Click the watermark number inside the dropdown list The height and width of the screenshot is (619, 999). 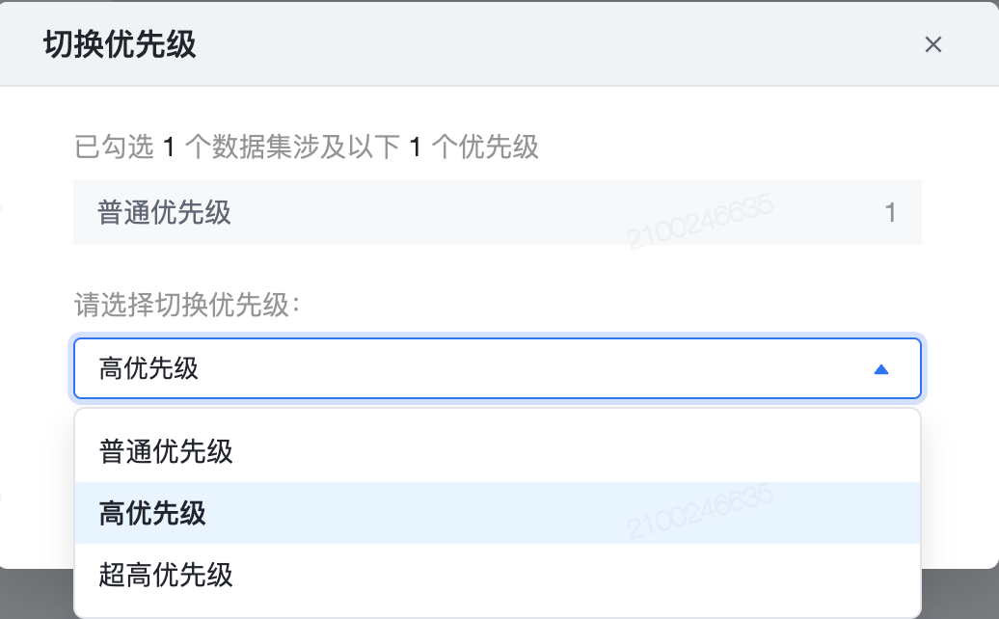tap(700, 511)
